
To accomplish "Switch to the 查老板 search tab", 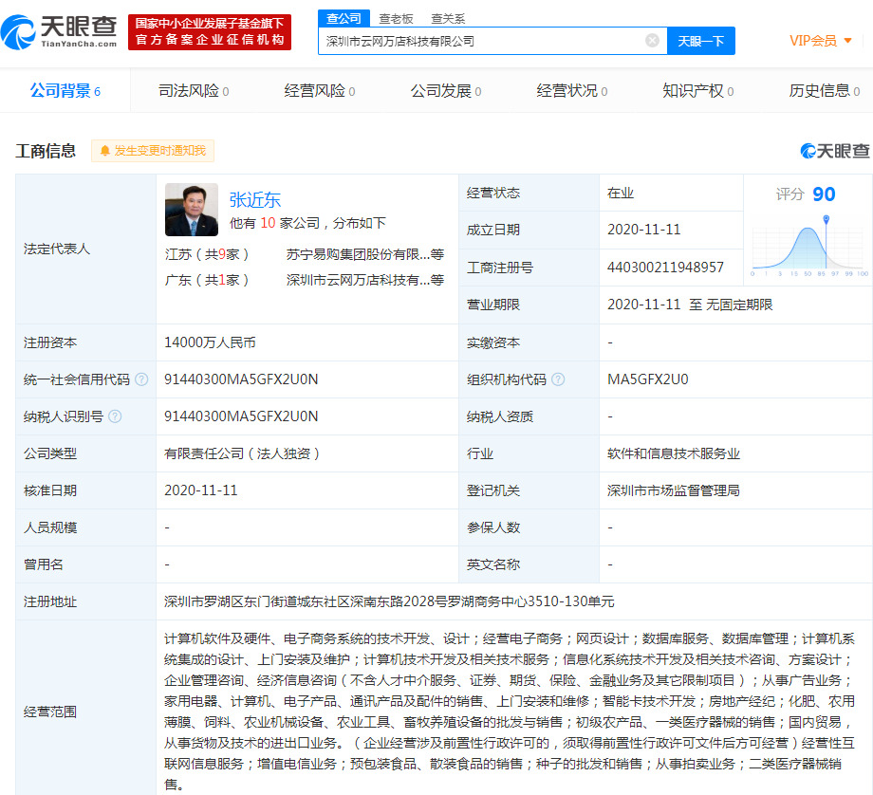I will click(x=396, y=19).
